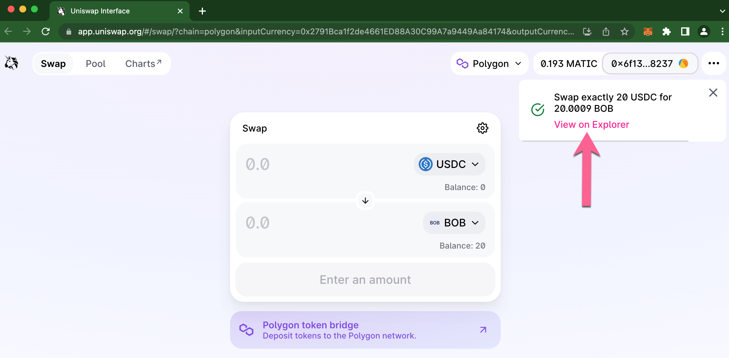The width and height of the screenshot is (729, 358).
Task: Click View on Explorer link
Action: tap(591, 125)
